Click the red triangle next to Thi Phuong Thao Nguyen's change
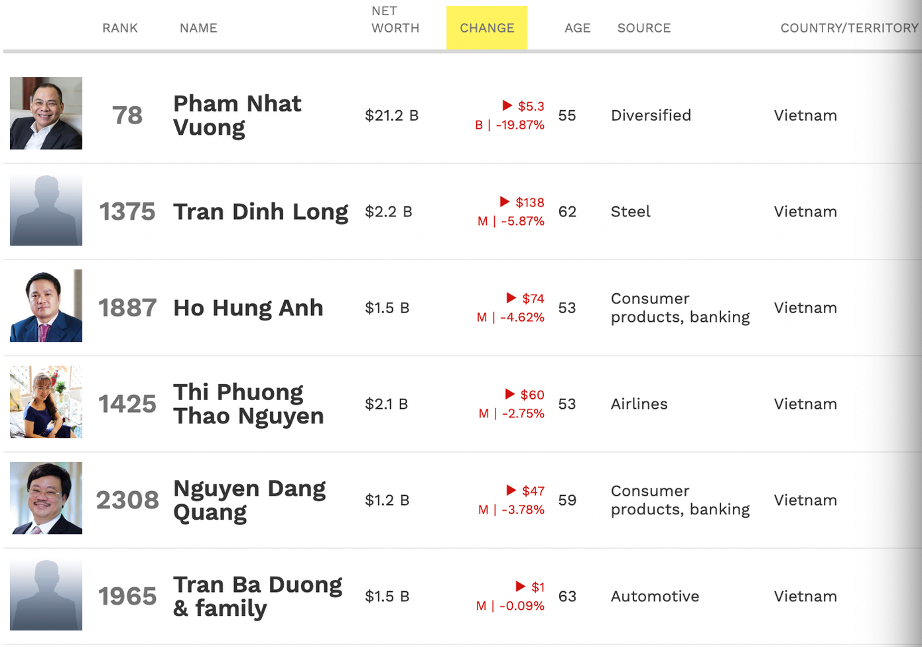 [511, 394]
